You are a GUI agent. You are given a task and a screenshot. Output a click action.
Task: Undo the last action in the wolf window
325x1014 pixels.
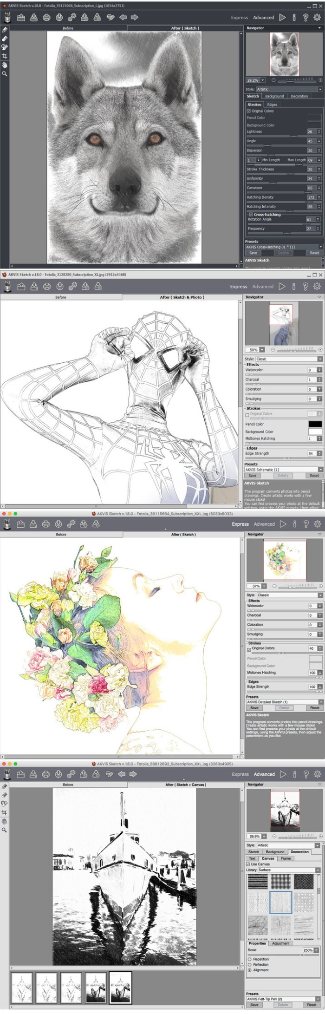point(123,17)
